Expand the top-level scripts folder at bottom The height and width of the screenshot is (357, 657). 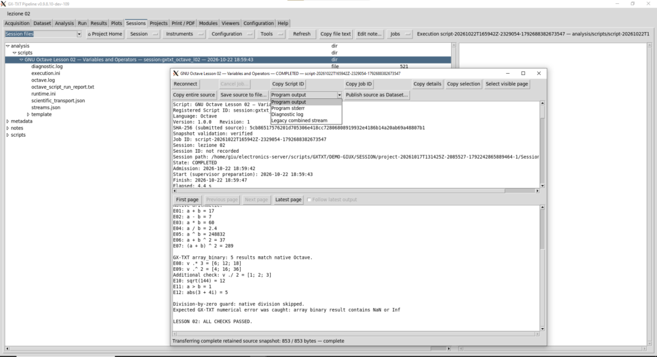(x=8, y=135)
